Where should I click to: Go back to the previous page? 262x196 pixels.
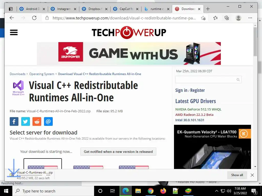click(12, 18)
